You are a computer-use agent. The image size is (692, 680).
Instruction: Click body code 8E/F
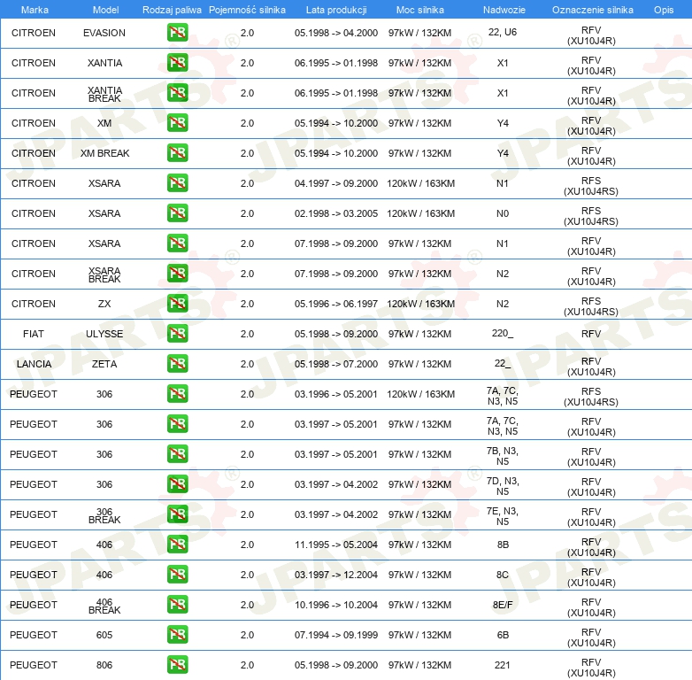coord(503,605)
